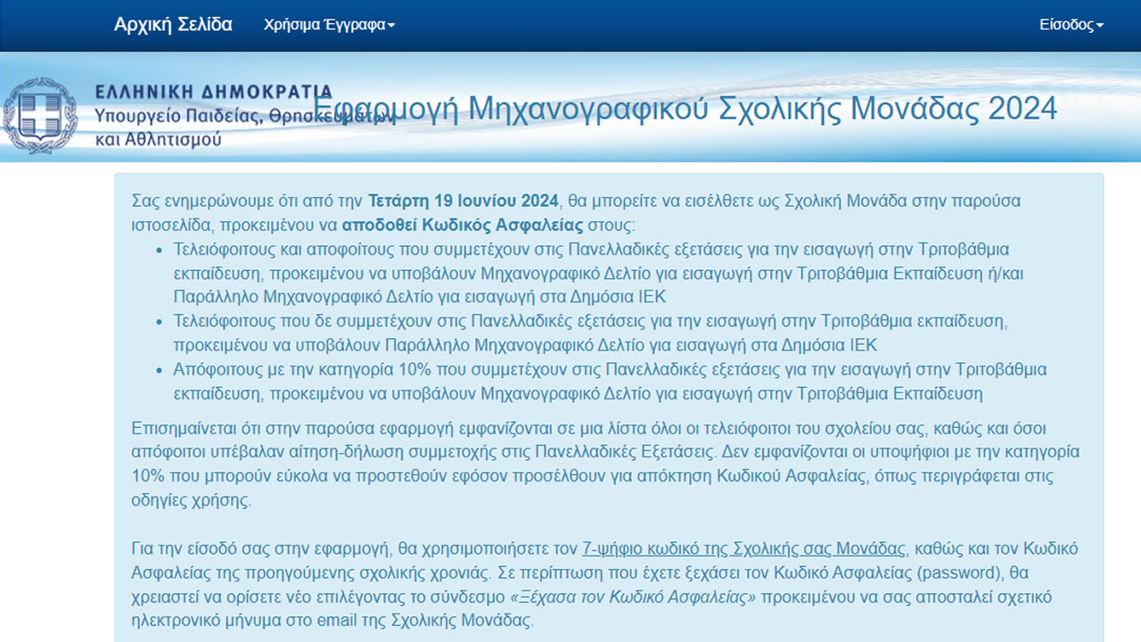1141x642 pixels.
Task: Click the words οδηγίες χρήσης in the notice
Action: [191, 499]
